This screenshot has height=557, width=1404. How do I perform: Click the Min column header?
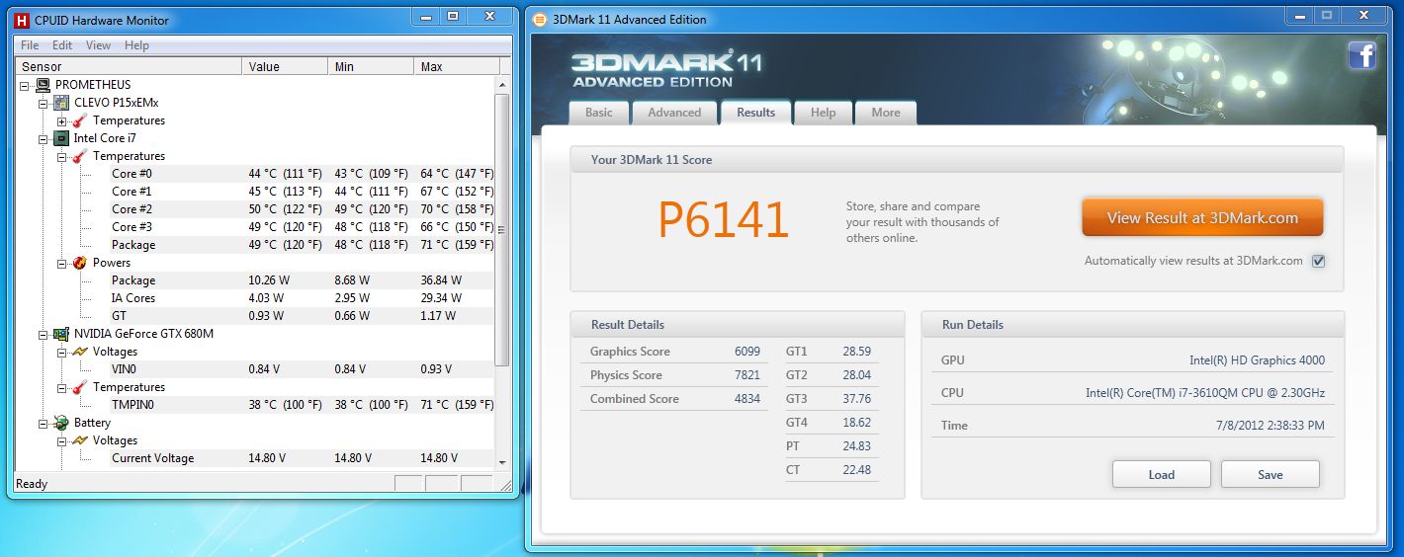point(371,66)
